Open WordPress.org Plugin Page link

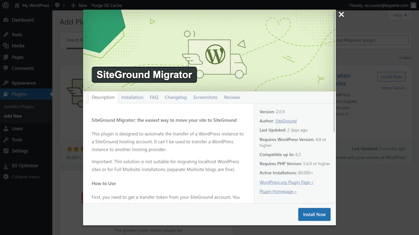(x=286, y=182)
